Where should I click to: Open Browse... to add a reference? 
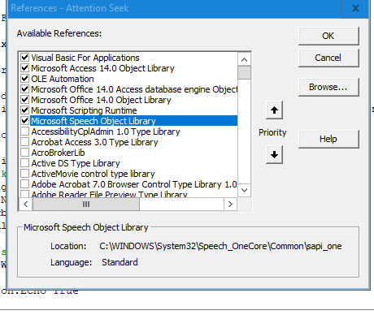[328, 87]
